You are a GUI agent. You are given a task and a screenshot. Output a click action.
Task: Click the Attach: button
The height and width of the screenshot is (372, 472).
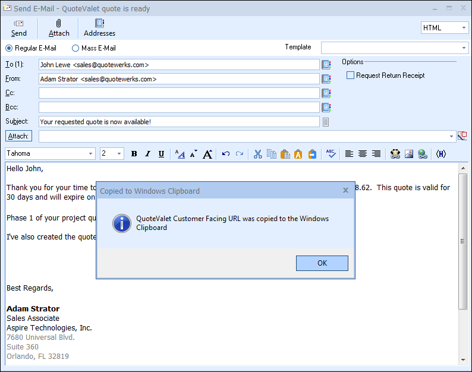click(x=18, y=136)
